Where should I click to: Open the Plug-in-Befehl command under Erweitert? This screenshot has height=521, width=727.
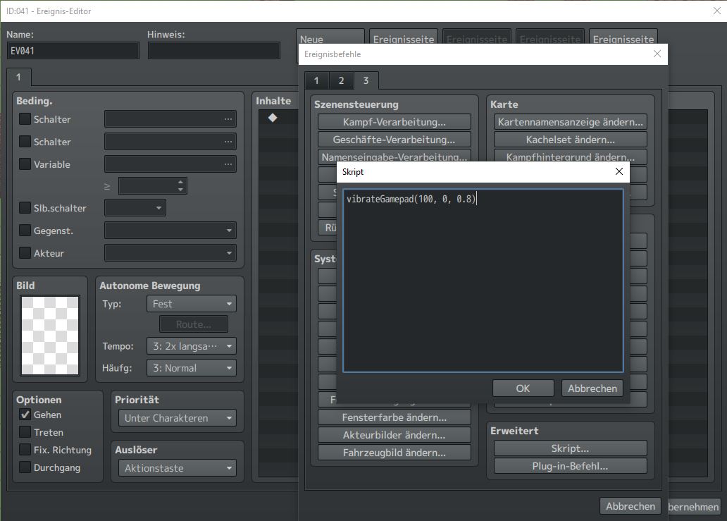pyautogui.click(x=569, y=465)
